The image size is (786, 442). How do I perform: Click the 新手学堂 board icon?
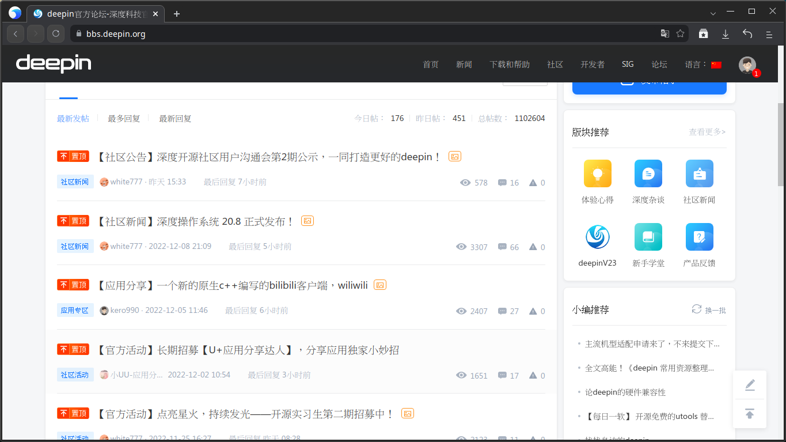tap(648, 237)
